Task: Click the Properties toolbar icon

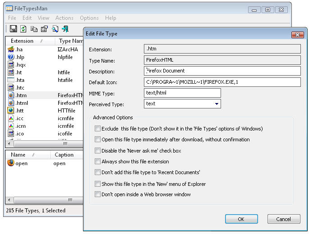Action: (44, 29)
